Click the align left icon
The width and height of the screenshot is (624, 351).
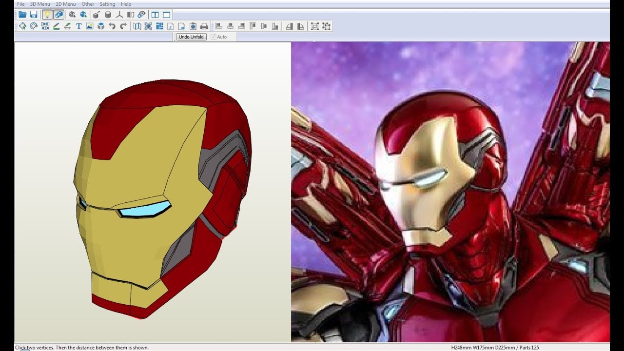point(219,26)
